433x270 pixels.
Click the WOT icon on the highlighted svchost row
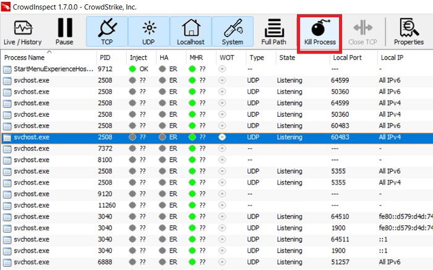(x=222, y=137)
